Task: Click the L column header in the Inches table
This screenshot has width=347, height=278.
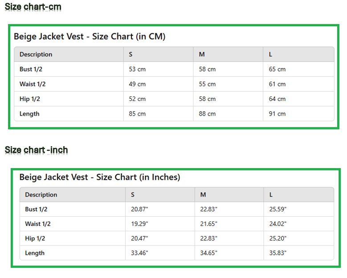Action: 271,195
